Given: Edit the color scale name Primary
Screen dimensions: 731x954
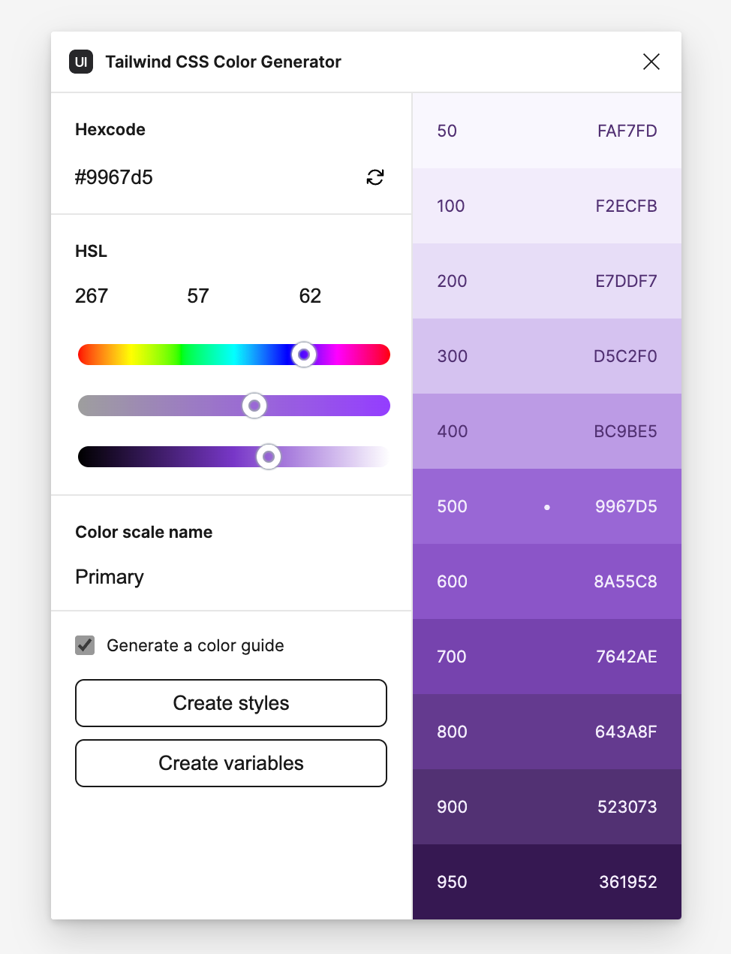Looking at the screenshot, I should point(109,577).
